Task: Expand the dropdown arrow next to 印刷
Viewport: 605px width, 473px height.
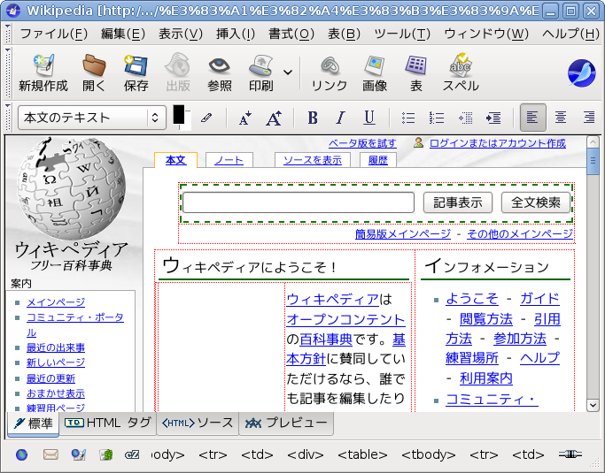Action: [x=287, y=72]
